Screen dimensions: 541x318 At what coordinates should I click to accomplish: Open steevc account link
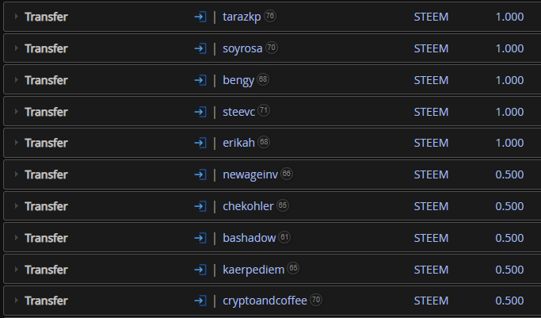pyautogui.click(x=238, y=112)
